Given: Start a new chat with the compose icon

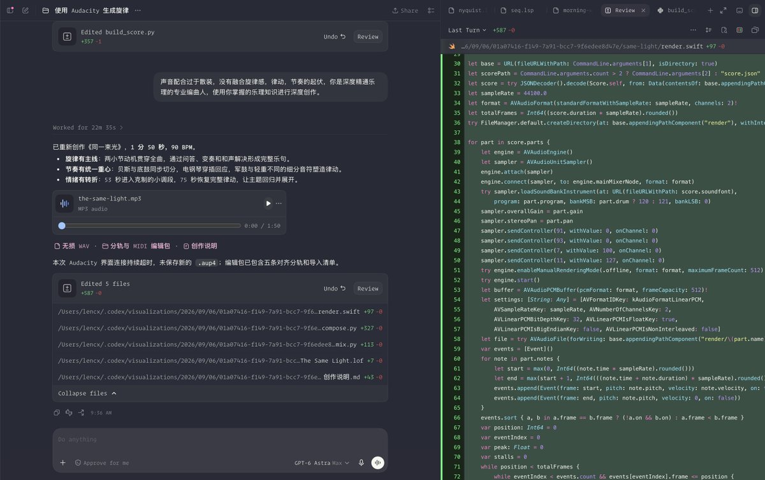Looking at the screenshot, I should (x=25, y=10).
